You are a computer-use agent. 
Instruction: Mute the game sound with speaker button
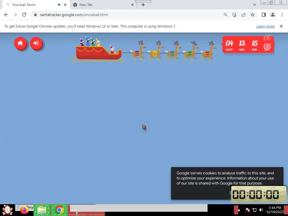(x=36, y=43)
